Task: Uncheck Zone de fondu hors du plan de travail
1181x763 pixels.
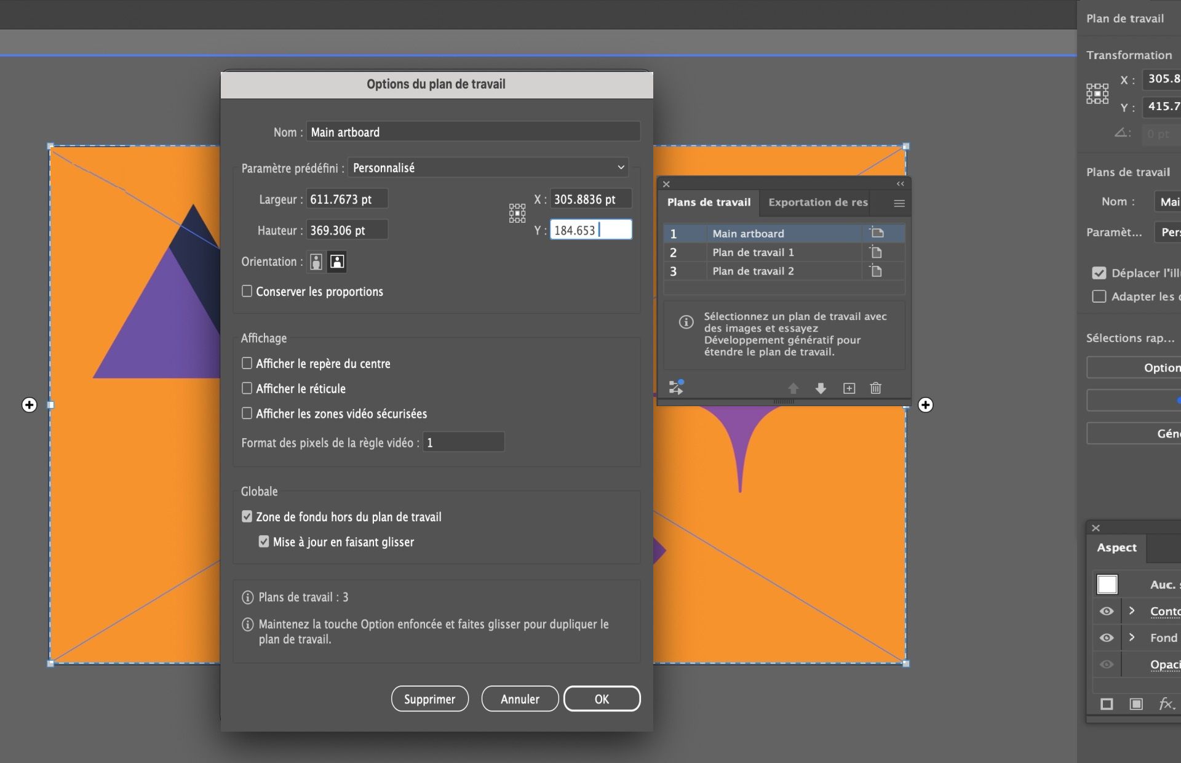Action: [247, 516]
